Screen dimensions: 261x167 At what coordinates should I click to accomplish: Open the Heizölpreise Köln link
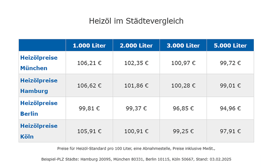39,131
